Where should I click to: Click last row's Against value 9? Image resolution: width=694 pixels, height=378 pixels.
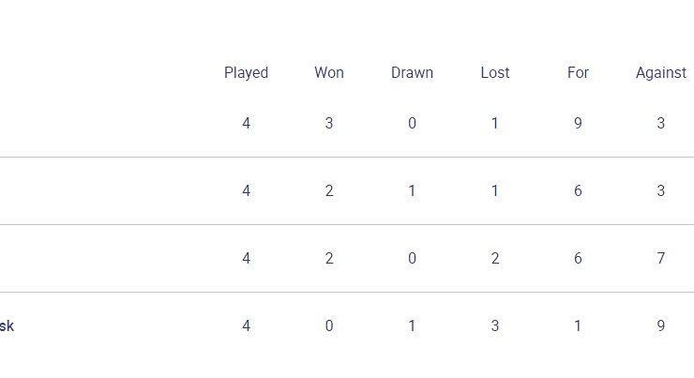661,326
